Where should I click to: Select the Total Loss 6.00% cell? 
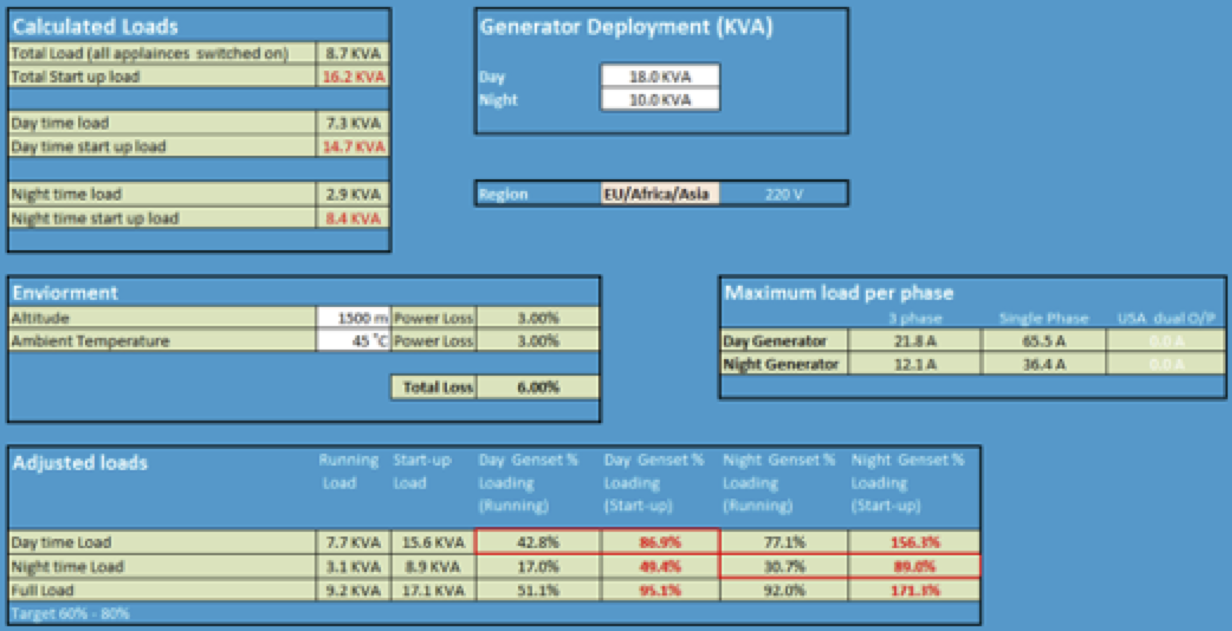538,388
